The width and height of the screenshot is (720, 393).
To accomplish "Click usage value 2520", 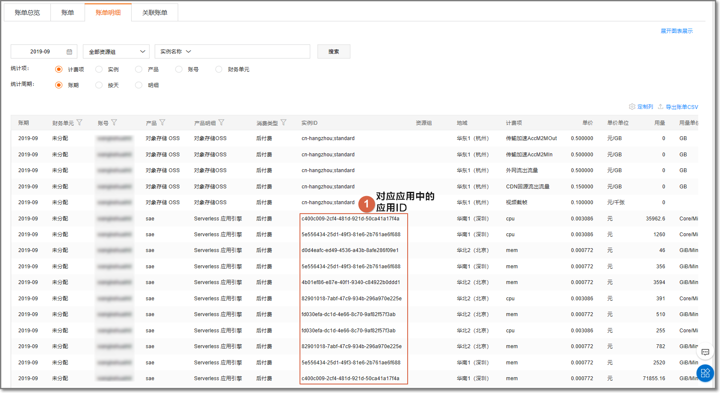I will click(659, 363).
